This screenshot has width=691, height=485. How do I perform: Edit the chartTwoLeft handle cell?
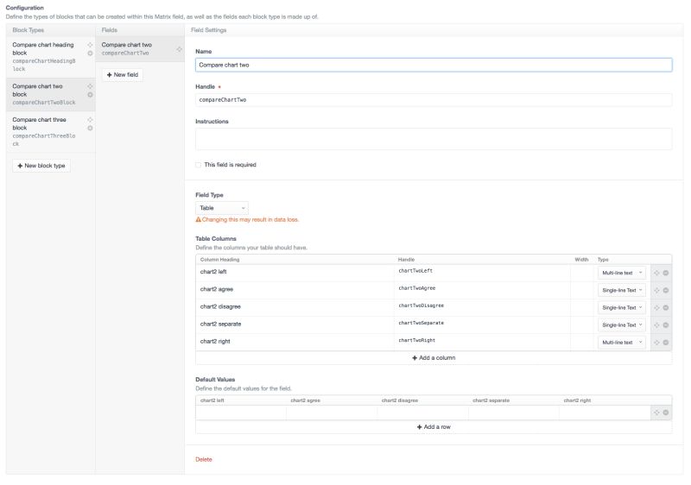click(483, 273)
